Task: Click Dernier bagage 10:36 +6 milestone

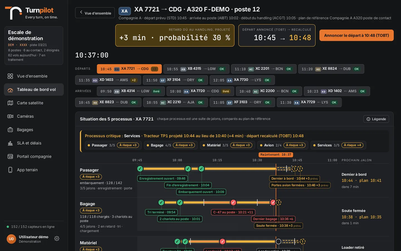Action: point(273,219)
